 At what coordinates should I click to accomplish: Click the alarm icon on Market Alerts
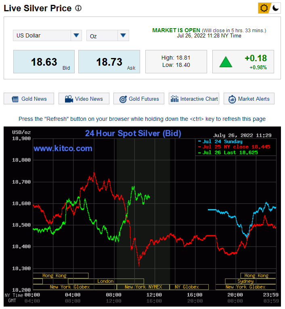click(232, 99)
